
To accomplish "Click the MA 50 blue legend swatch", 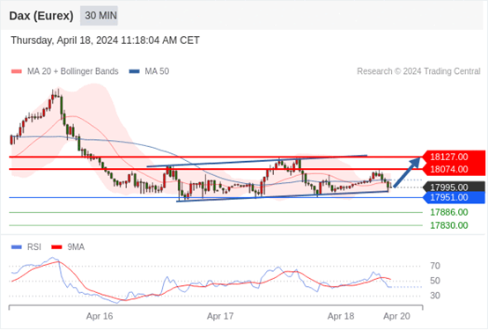I will [134, 71].
